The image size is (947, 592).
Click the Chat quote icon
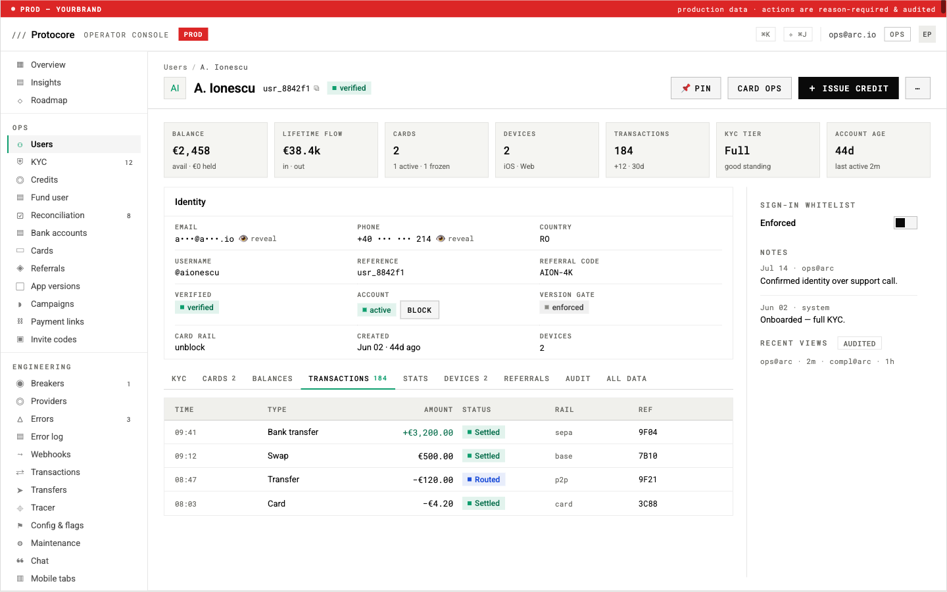click(20, 561)
